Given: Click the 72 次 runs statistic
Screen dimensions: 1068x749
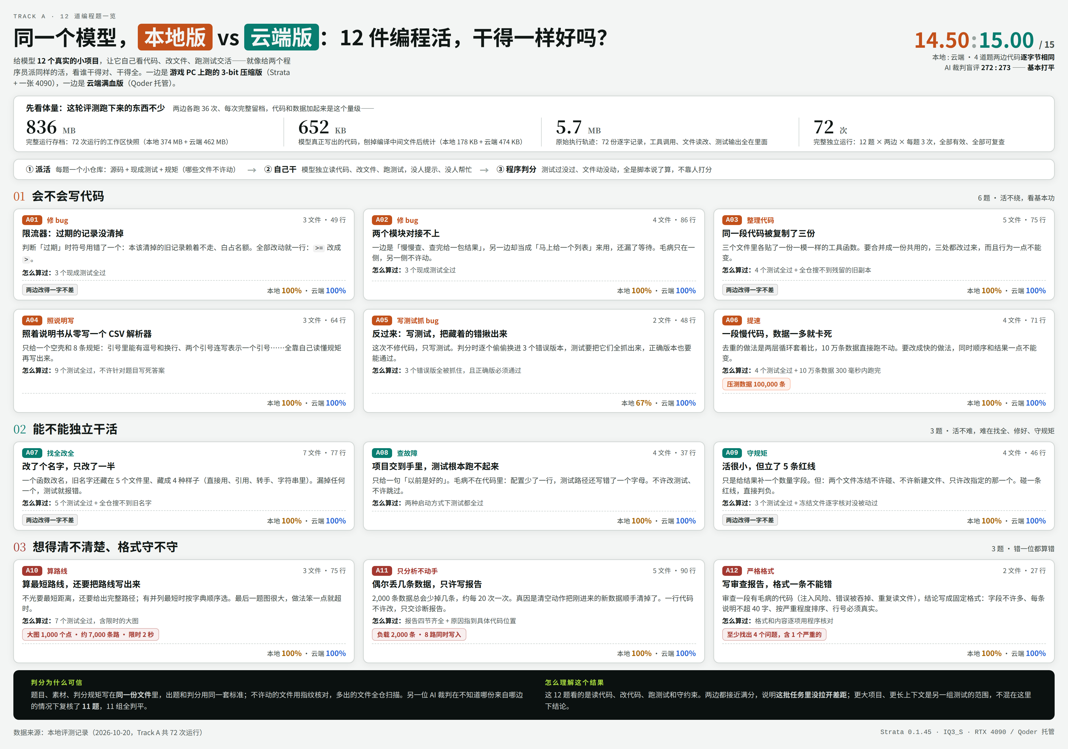Looking at the screenshot, I should (830, 127).
